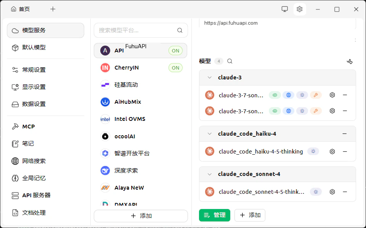Click the api.fuhuapi.com URL field
366x228 pixels.
(278, 23)
